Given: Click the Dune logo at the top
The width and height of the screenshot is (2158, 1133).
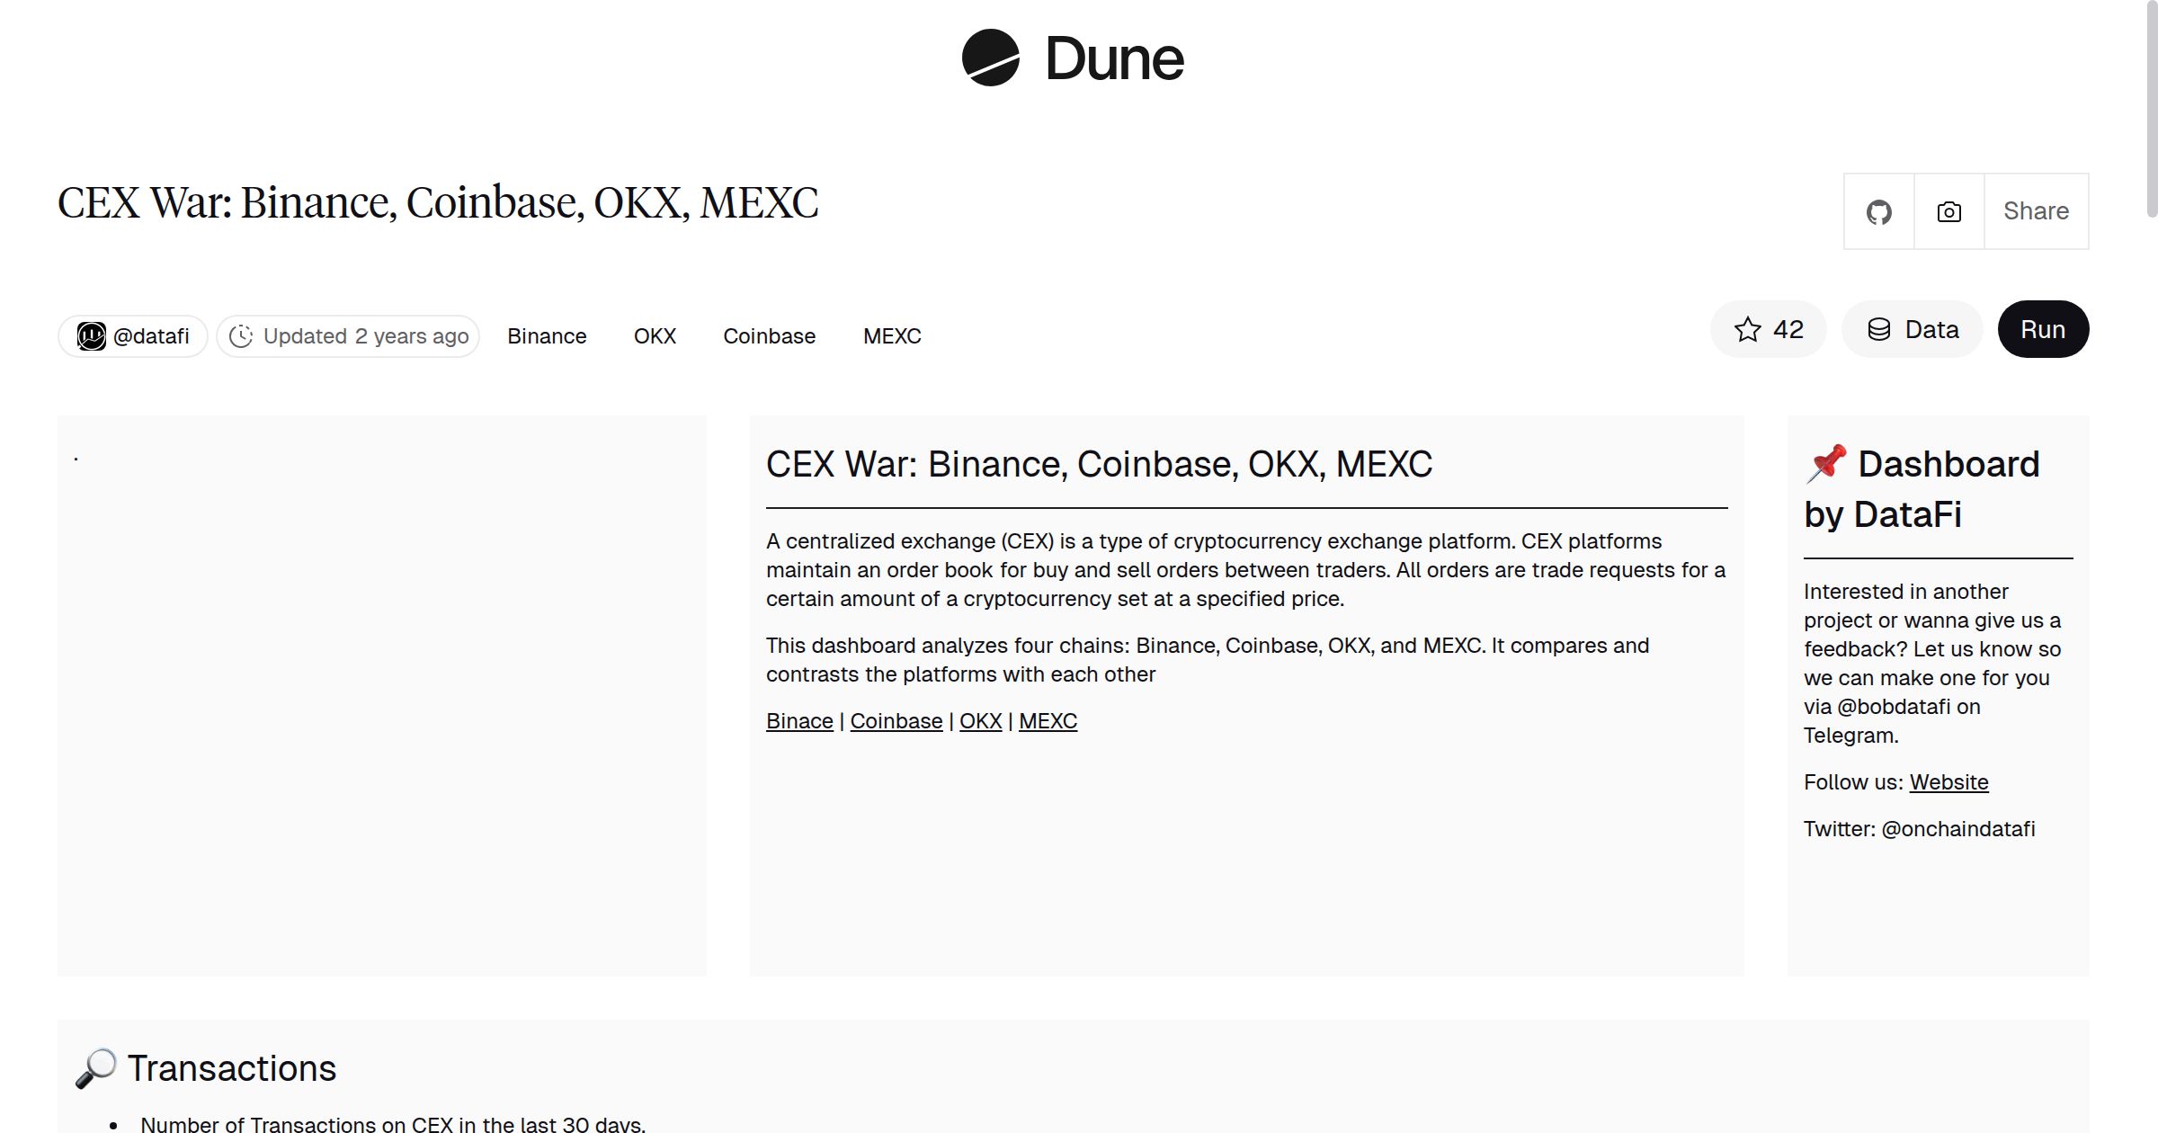Looking at the screenshot, I should (1070, 58).
